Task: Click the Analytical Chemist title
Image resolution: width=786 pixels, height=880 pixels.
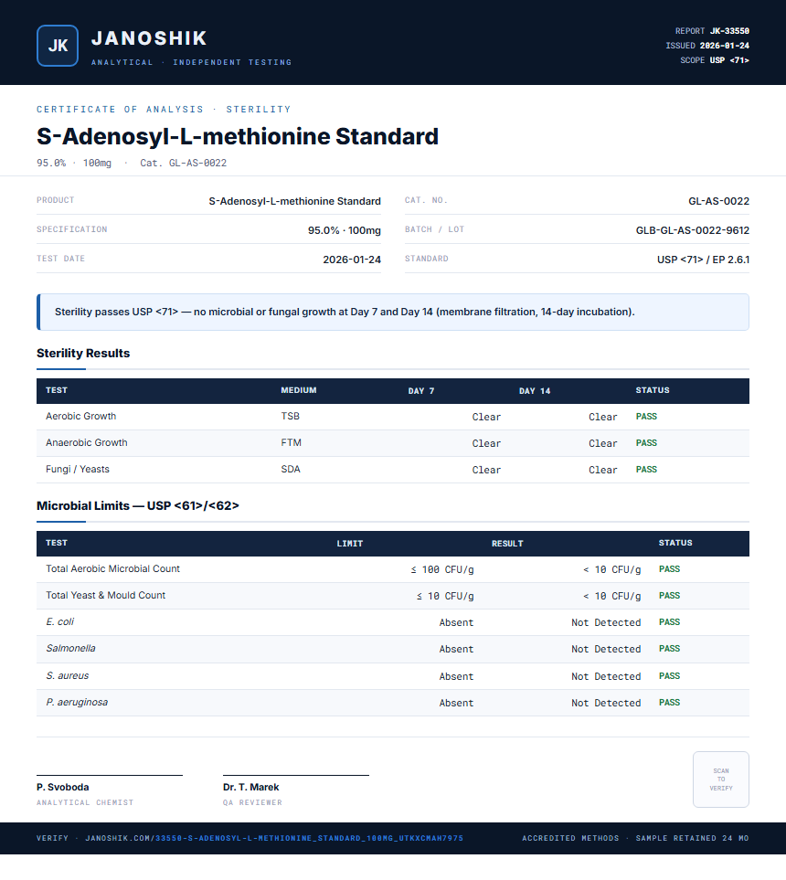Action: (85, 802)
